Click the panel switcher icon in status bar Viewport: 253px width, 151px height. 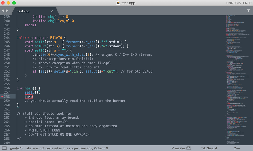4,148
